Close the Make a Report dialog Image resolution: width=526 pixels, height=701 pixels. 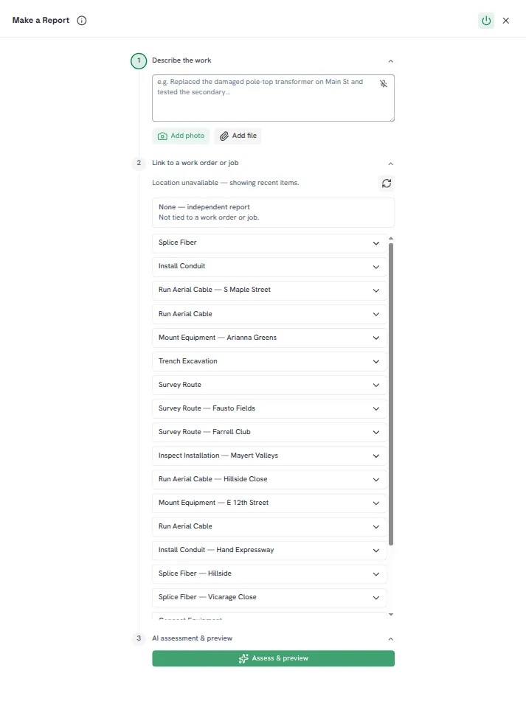(x=506, y=21)
